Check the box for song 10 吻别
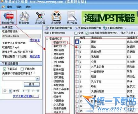 (77, 86)
